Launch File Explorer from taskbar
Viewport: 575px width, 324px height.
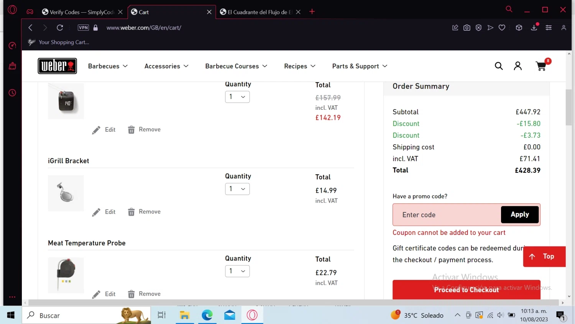(x=184, y=315)
